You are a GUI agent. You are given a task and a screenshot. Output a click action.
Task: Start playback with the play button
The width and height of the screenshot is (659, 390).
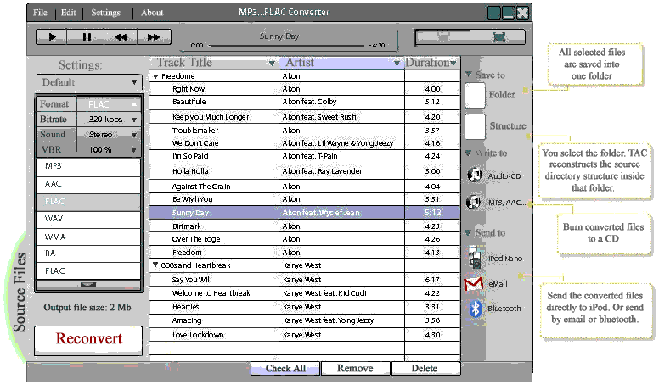pyautogui.click(x=51, y=37)
